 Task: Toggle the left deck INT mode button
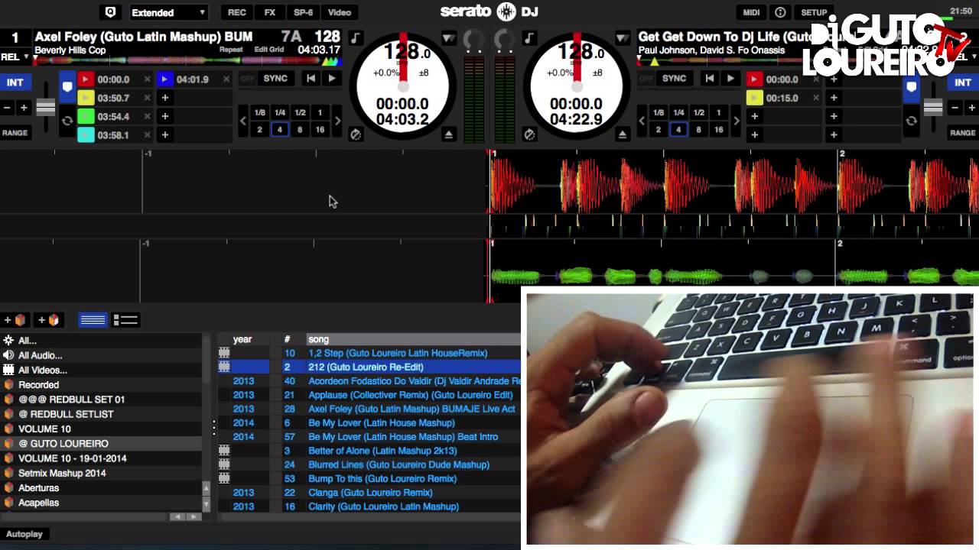coord(15,82)
